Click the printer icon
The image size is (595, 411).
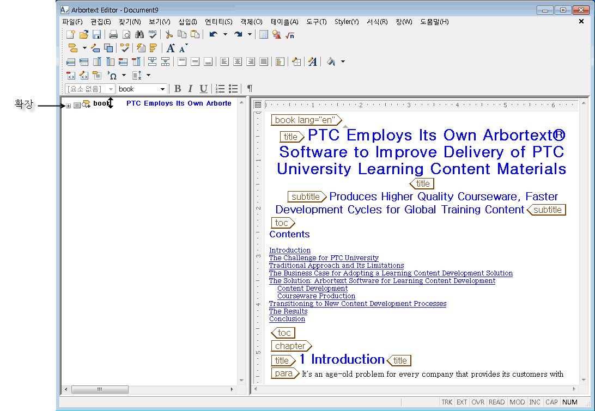pos(113,35)
